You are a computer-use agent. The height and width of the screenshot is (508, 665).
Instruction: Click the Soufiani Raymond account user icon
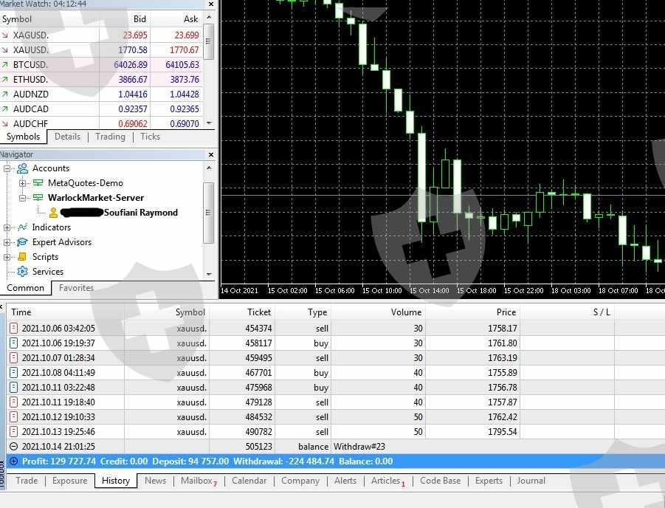coord(53,213)
